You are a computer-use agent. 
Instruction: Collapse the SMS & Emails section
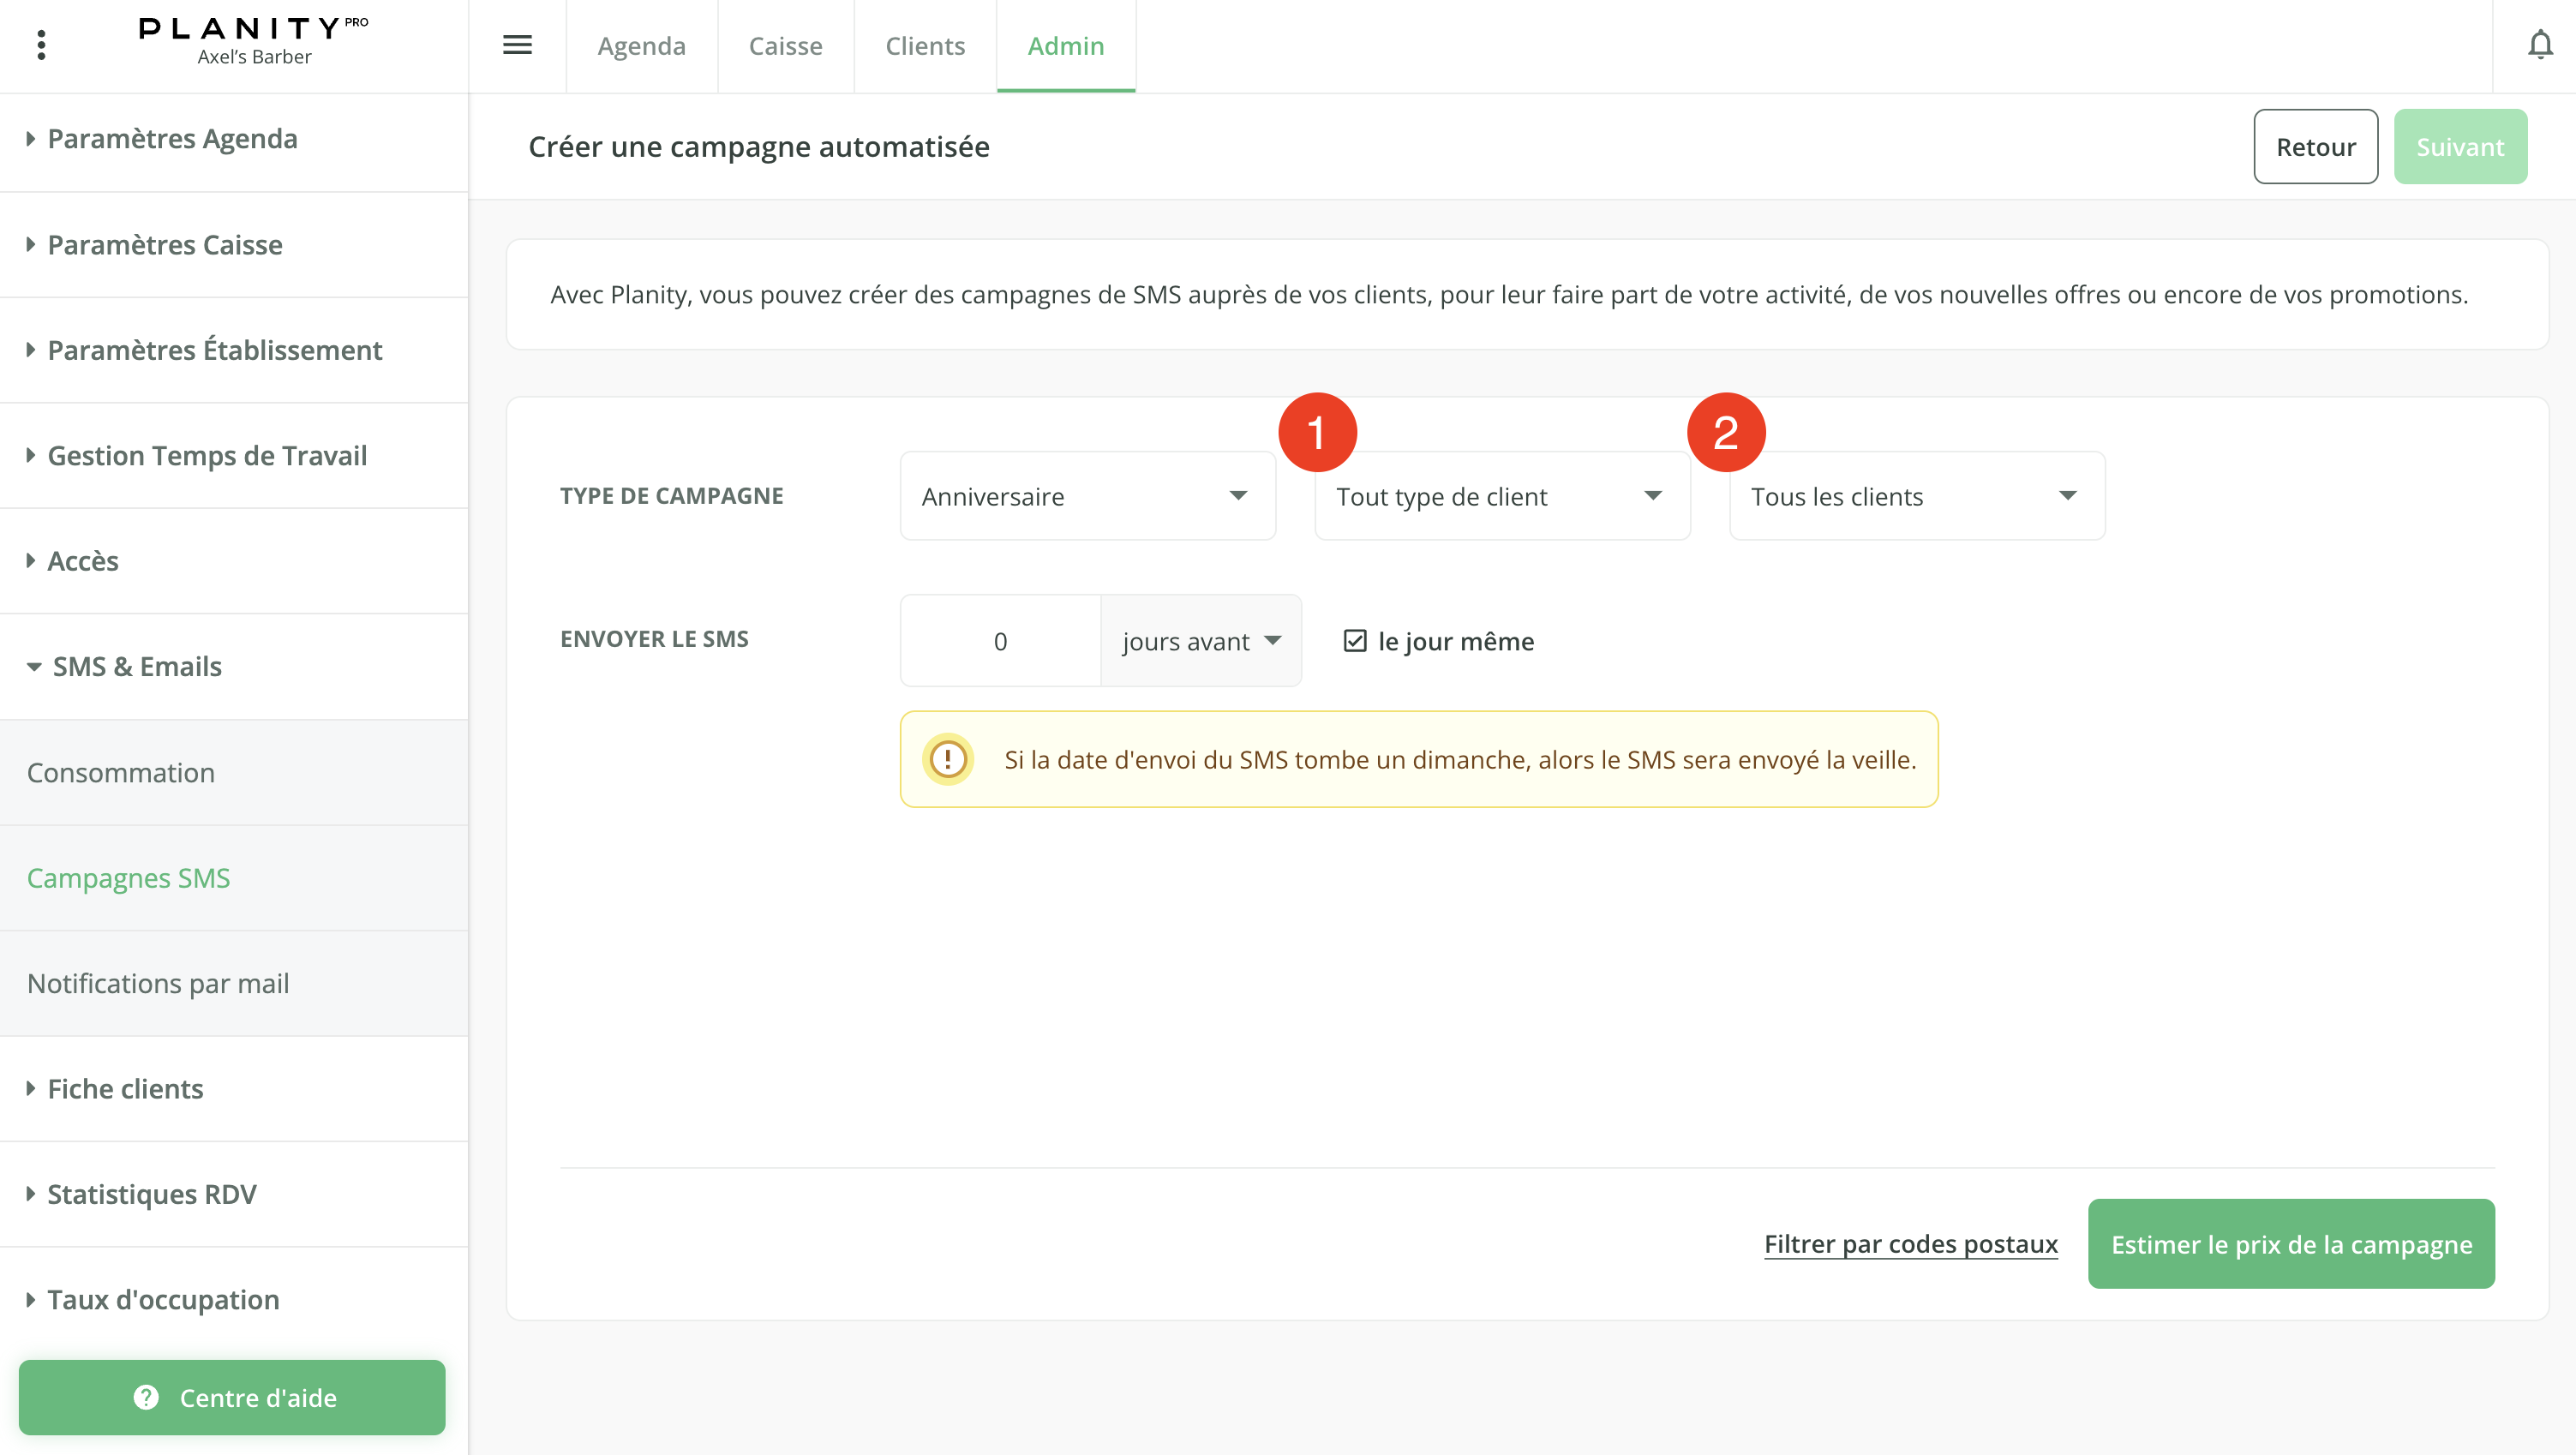tap(136, 666)
